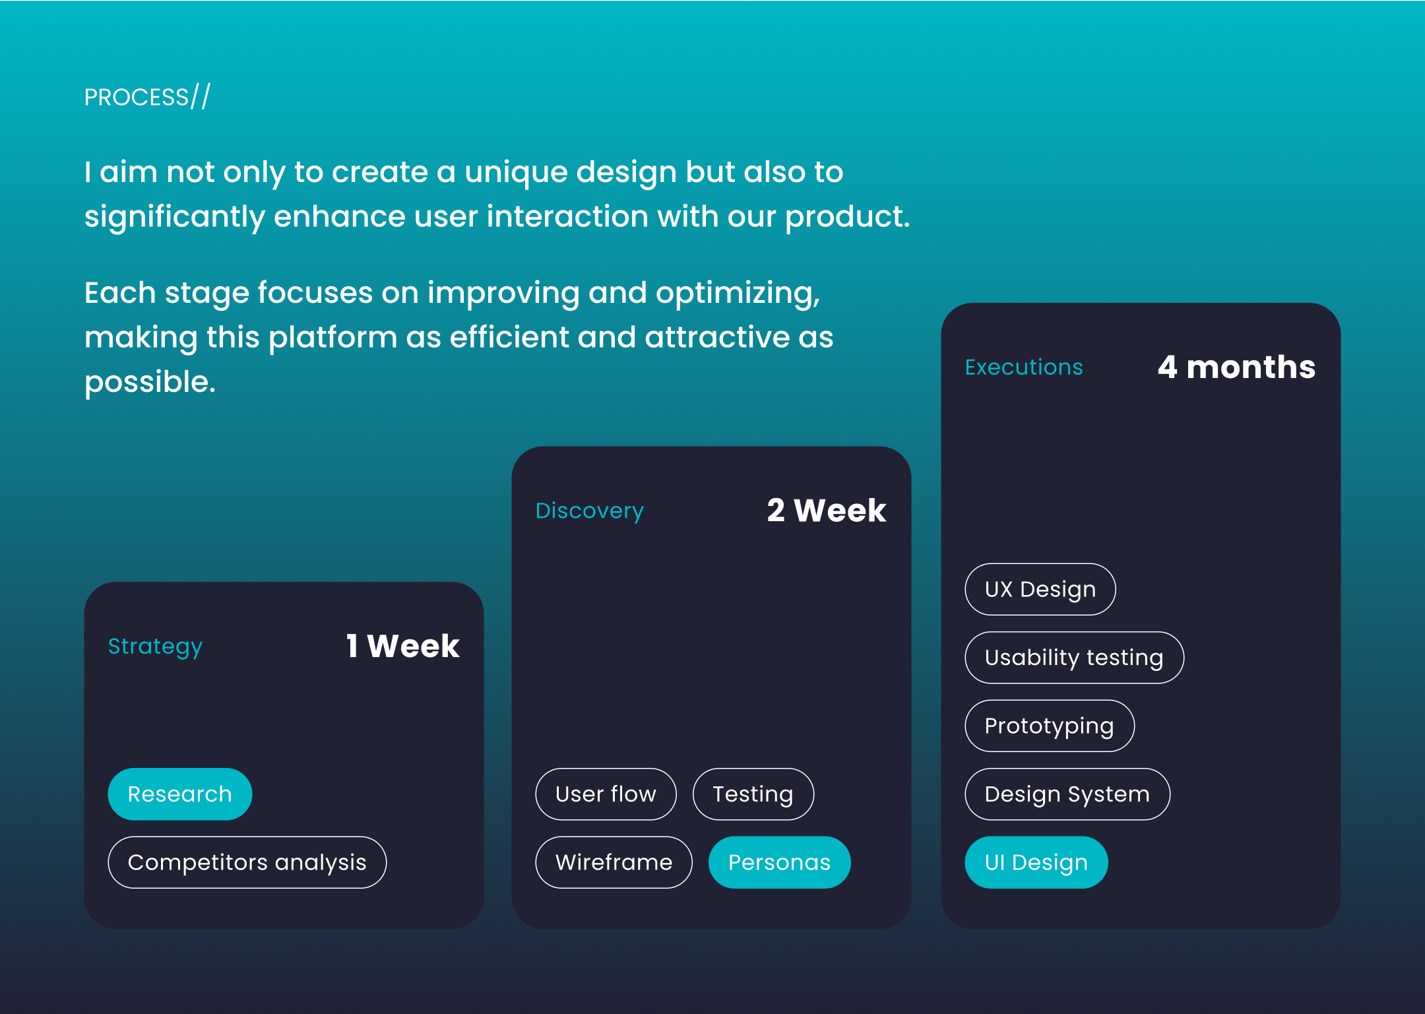The width and height of the screenshot is (1425, 1014).
Task: Click the 1 Week duration text
Action: coord(402,646)
